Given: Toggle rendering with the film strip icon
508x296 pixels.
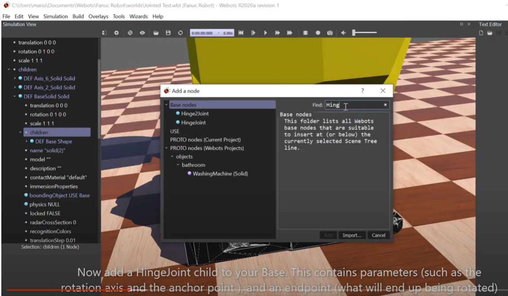Looking at the screenshot, I should pos(305,33).
